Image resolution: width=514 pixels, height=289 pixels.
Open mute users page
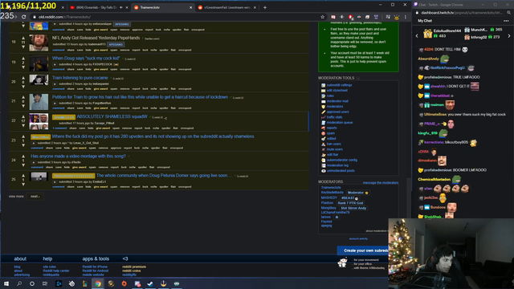coord(335,149)
